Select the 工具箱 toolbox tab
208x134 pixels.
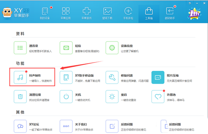pyautogui.click(x=149, y=14)
